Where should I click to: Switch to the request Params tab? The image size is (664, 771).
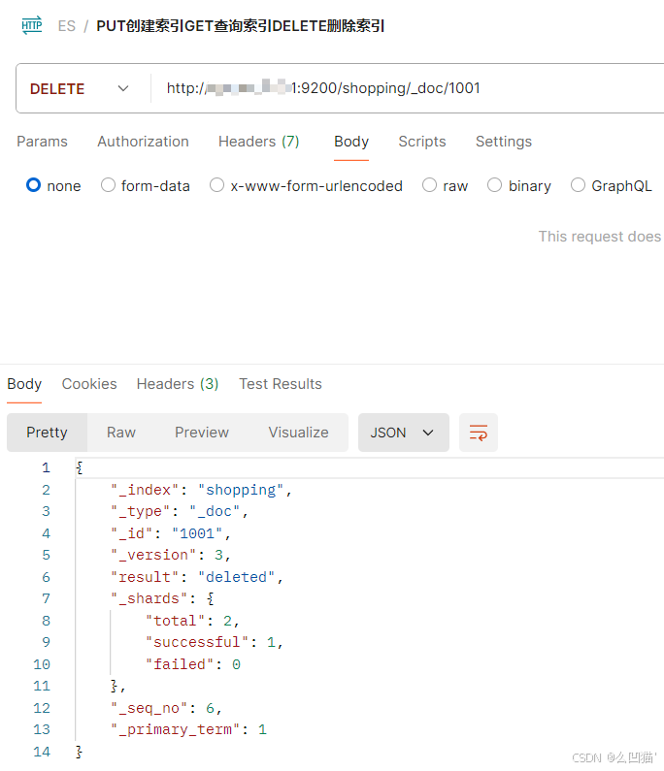coord(42,142)
